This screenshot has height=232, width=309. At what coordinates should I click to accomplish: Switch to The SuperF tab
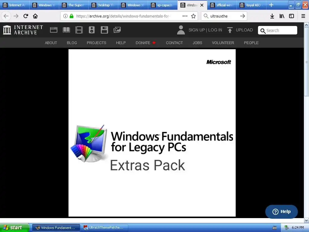[x=74, y=5]
